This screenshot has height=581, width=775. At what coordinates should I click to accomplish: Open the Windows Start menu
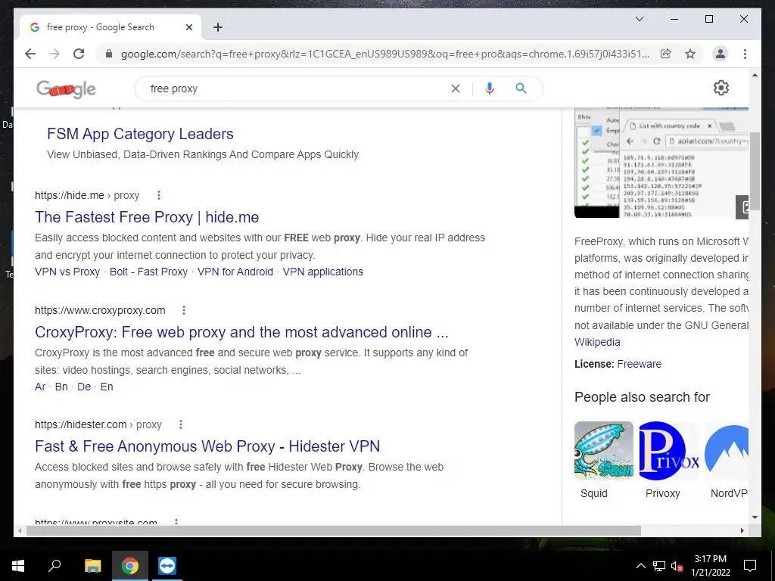tap(18, 566)
